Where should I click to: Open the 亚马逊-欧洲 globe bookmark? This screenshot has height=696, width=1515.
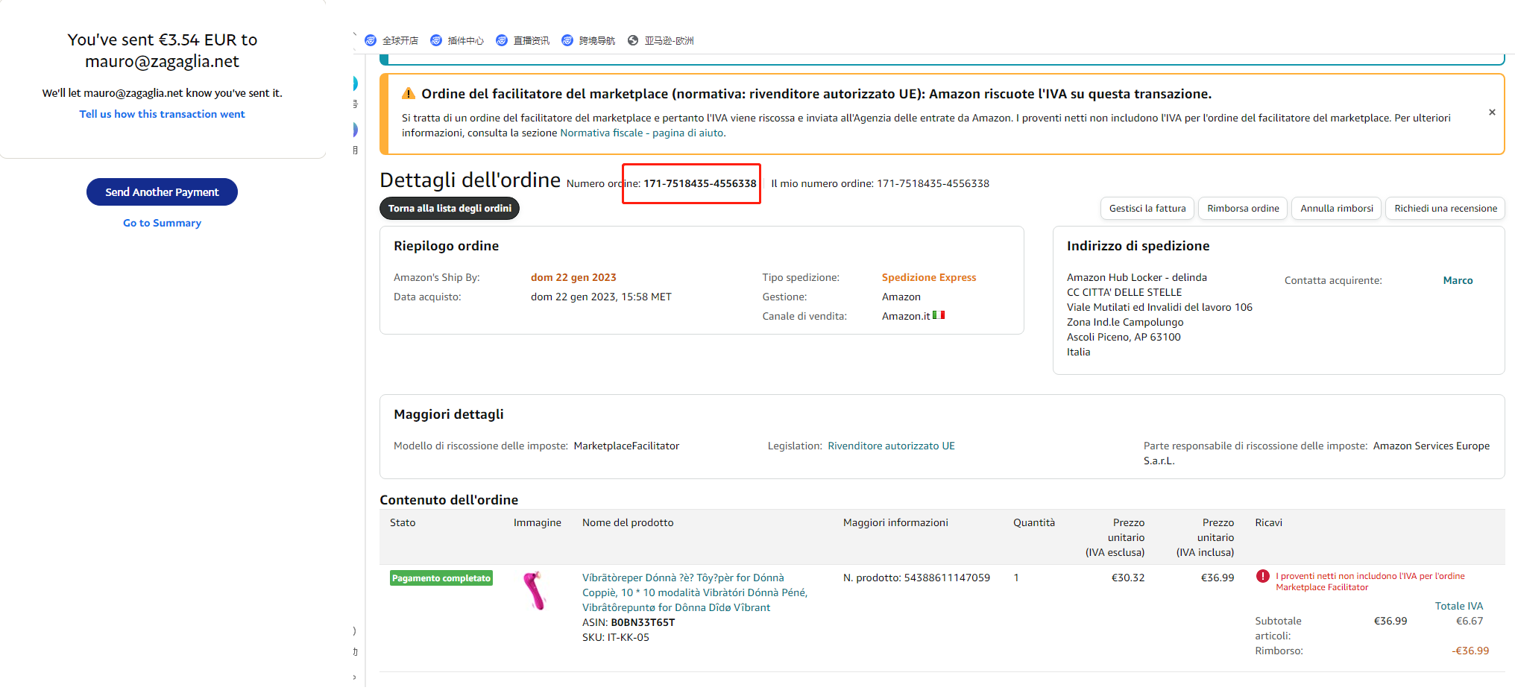(633, 40)
